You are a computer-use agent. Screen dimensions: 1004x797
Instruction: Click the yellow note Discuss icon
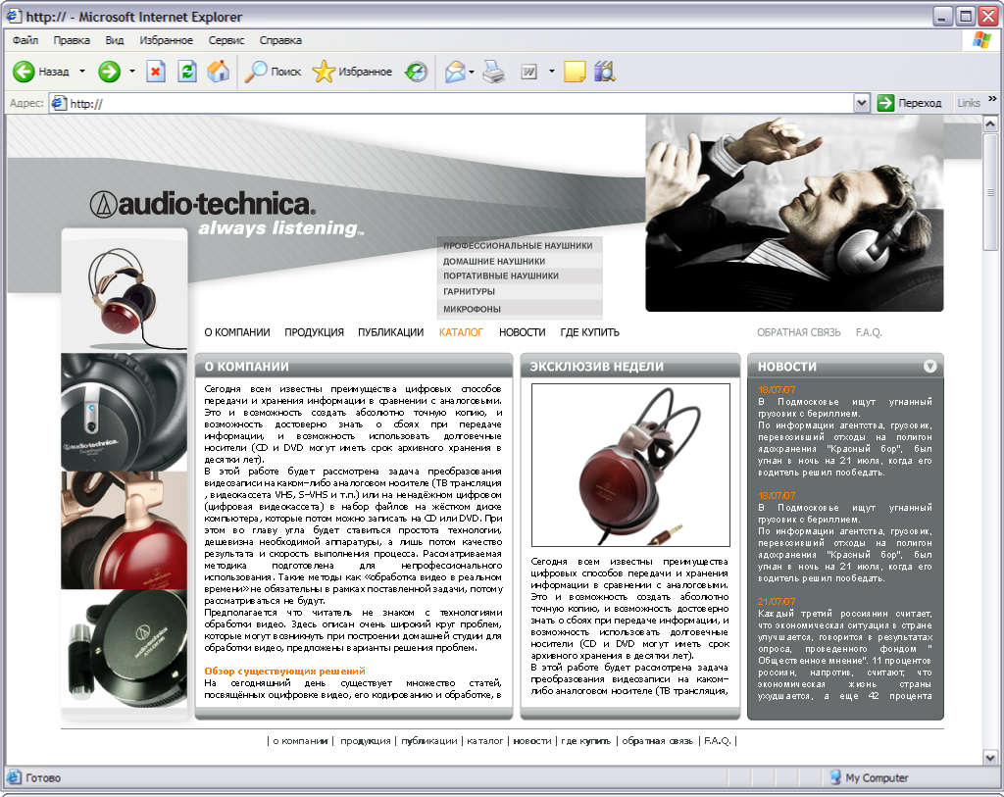(x=575, y=71)
